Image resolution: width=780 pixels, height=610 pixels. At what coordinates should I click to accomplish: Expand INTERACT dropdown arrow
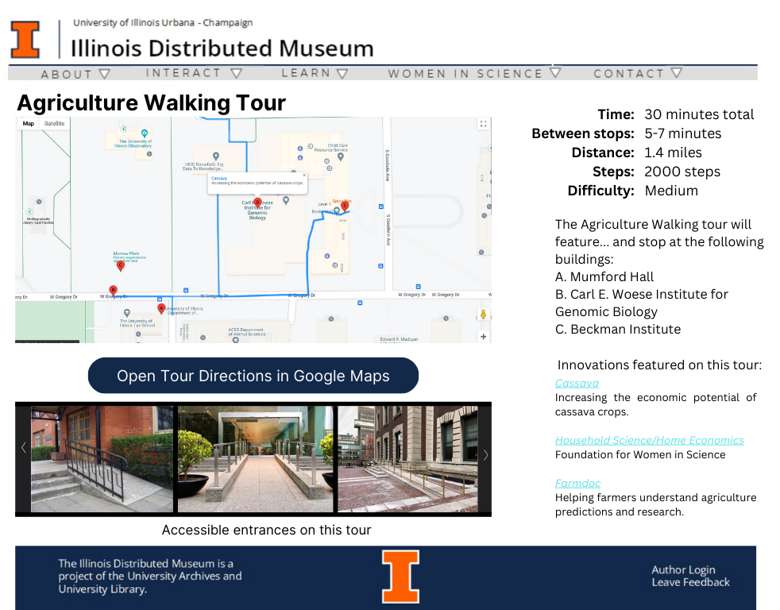(237, 73)
